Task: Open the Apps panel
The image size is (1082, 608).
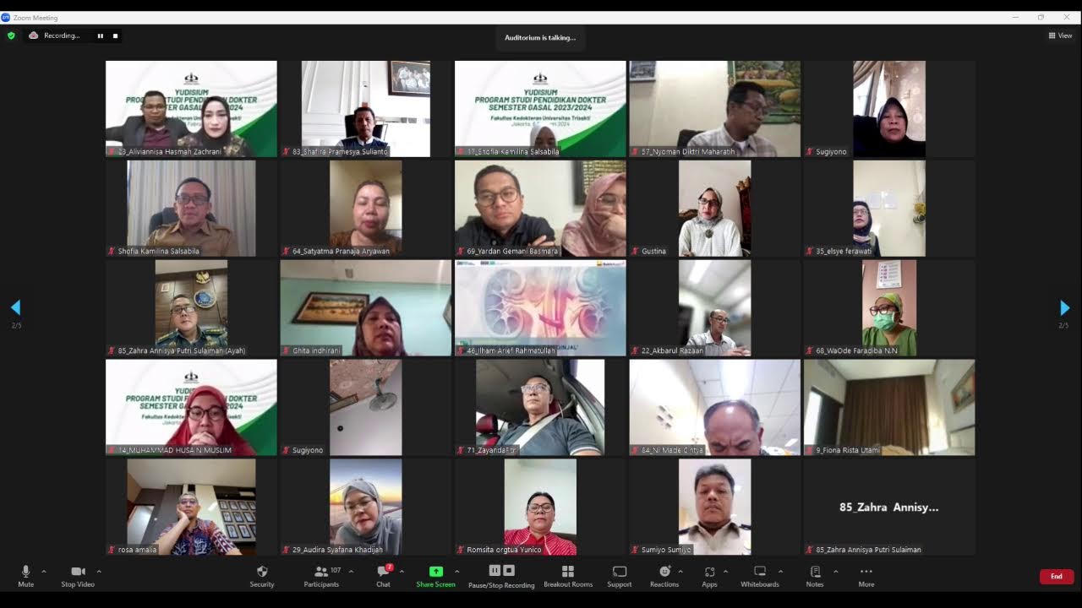Action: pyautogui.click(x=709, y=575)
